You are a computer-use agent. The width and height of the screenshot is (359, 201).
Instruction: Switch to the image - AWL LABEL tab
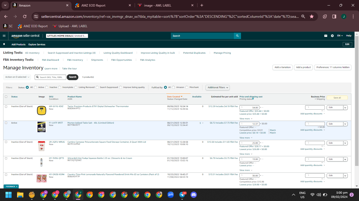tap(166, 5)
